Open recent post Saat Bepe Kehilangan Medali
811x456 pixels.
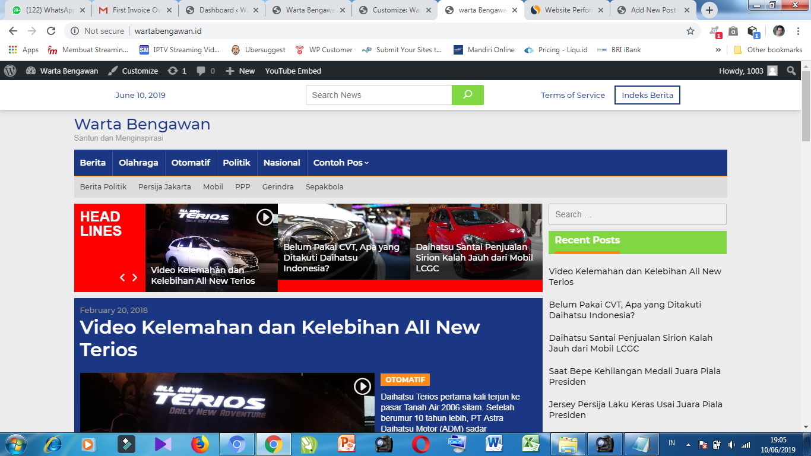(x=635, y=376)
